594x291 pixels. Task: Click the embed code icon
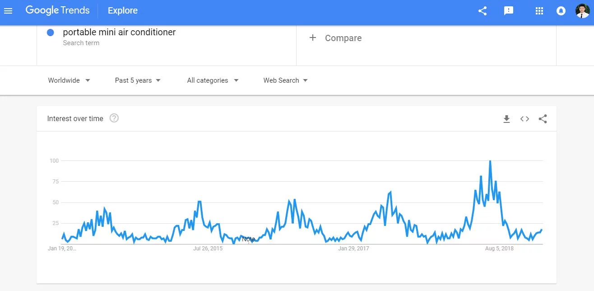pyautogui.click(x=524, y=119)
